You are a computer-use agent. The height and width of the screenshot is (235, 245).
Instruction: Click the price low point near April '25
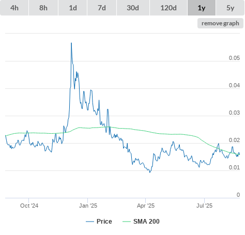(x=150, y=172)
